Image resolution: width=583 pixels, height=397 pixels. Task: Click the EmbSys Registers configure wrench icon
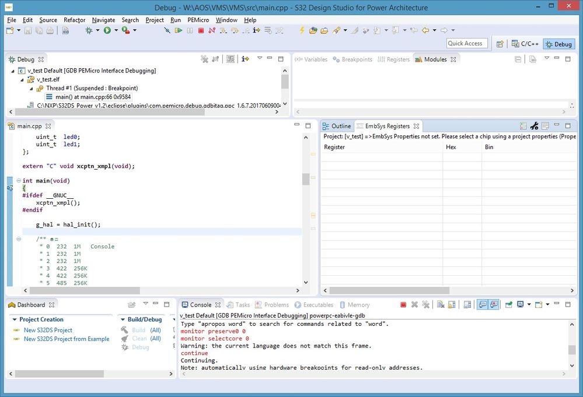tap(535, 127)
